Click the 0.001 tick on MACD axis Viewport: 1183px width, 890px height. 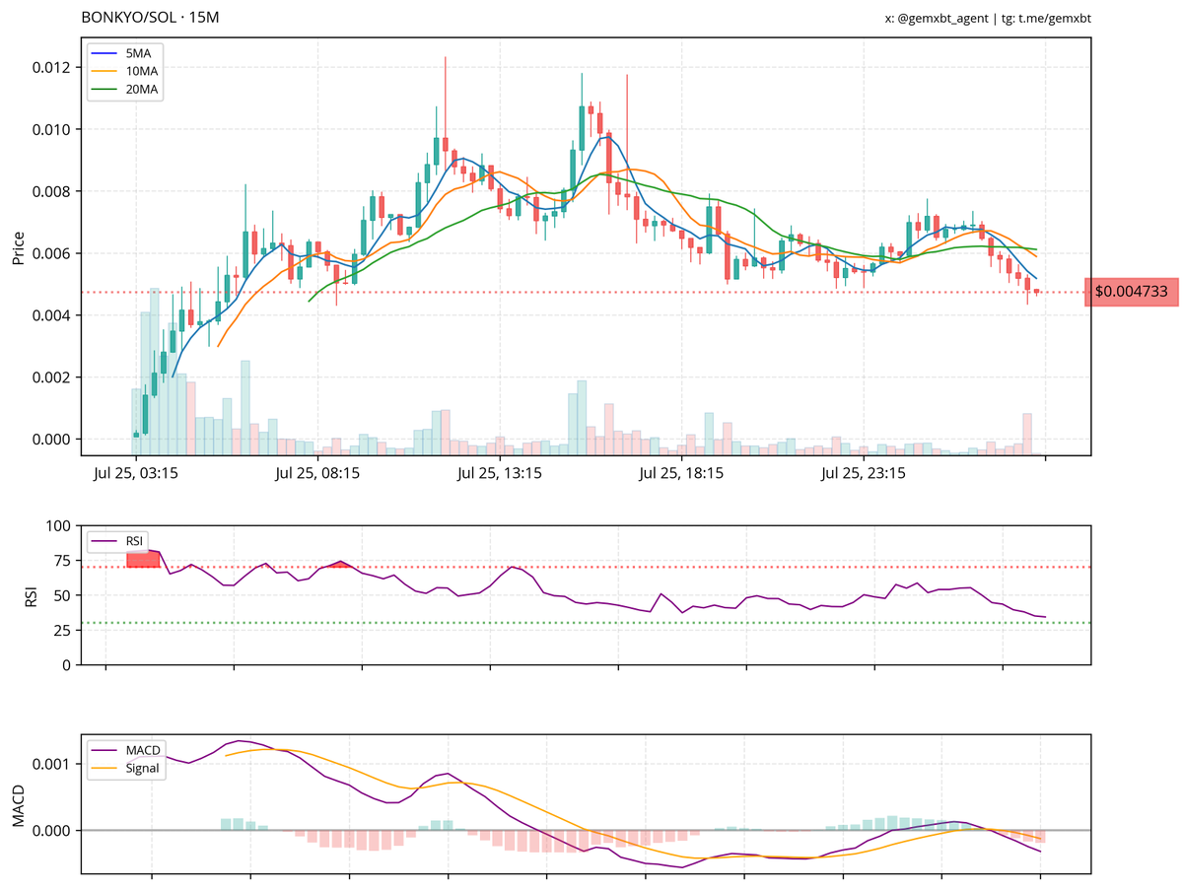(x=51, y=764)
